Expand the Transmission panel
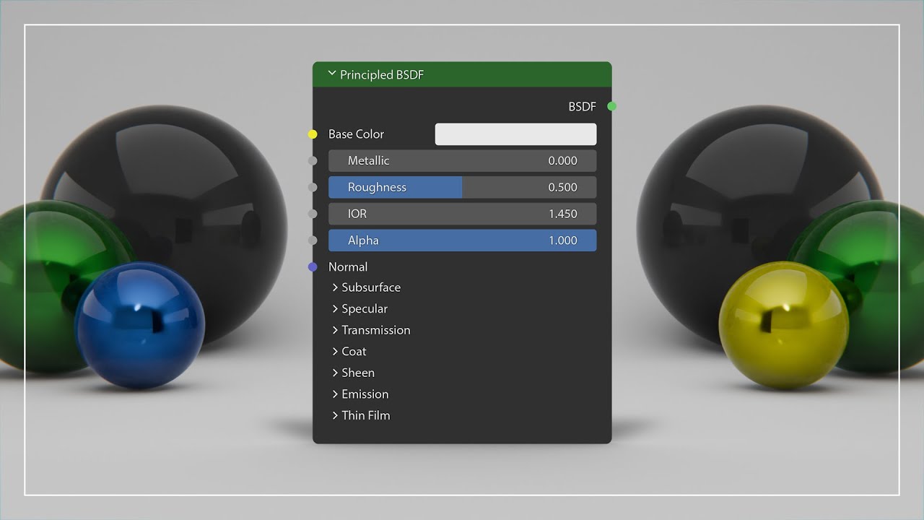This screenshot has width=924, height=520. (x=371, y=330)
